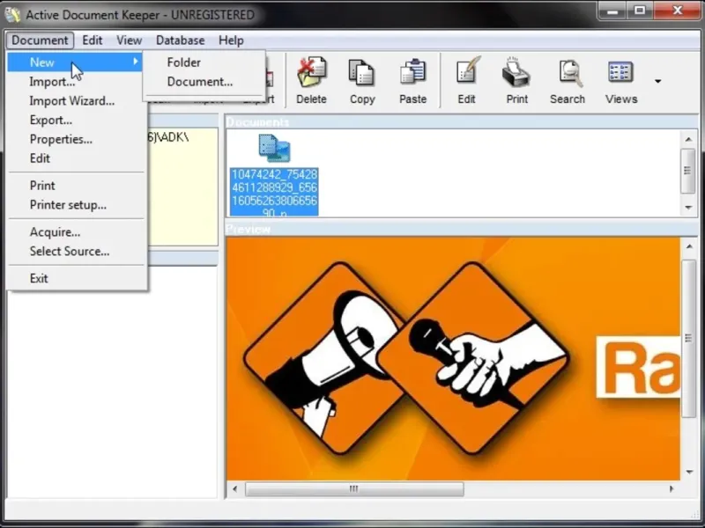Choose Print in the Document dropdown menu

(x=42, y=186)
